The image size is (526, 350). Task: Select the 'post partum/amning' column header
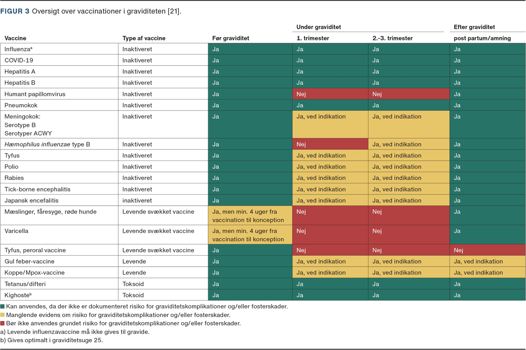pos(482,38)
